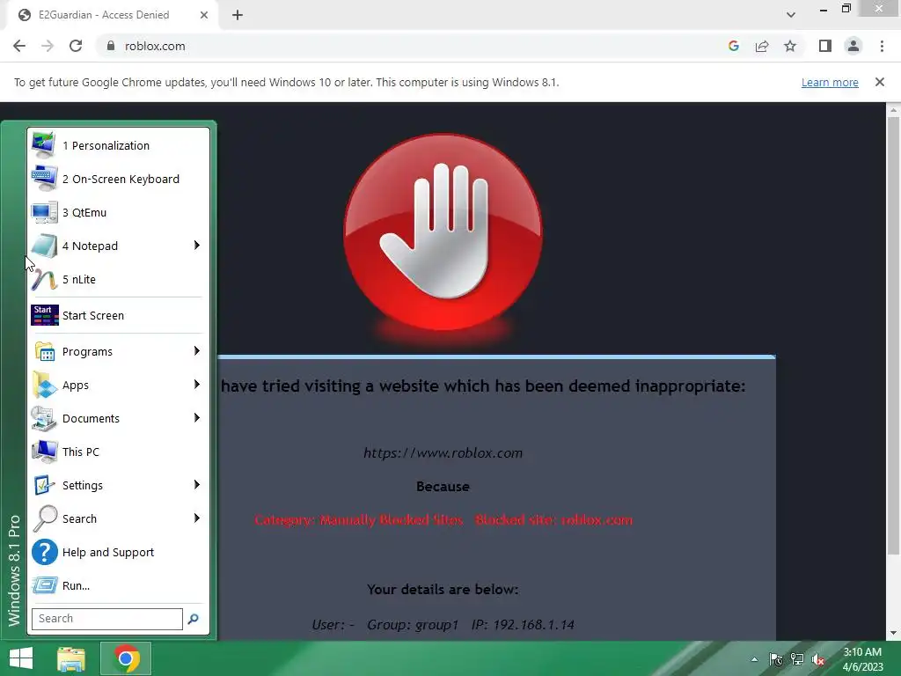
Task: Go forward in Chrome
Action: point(48,46)
